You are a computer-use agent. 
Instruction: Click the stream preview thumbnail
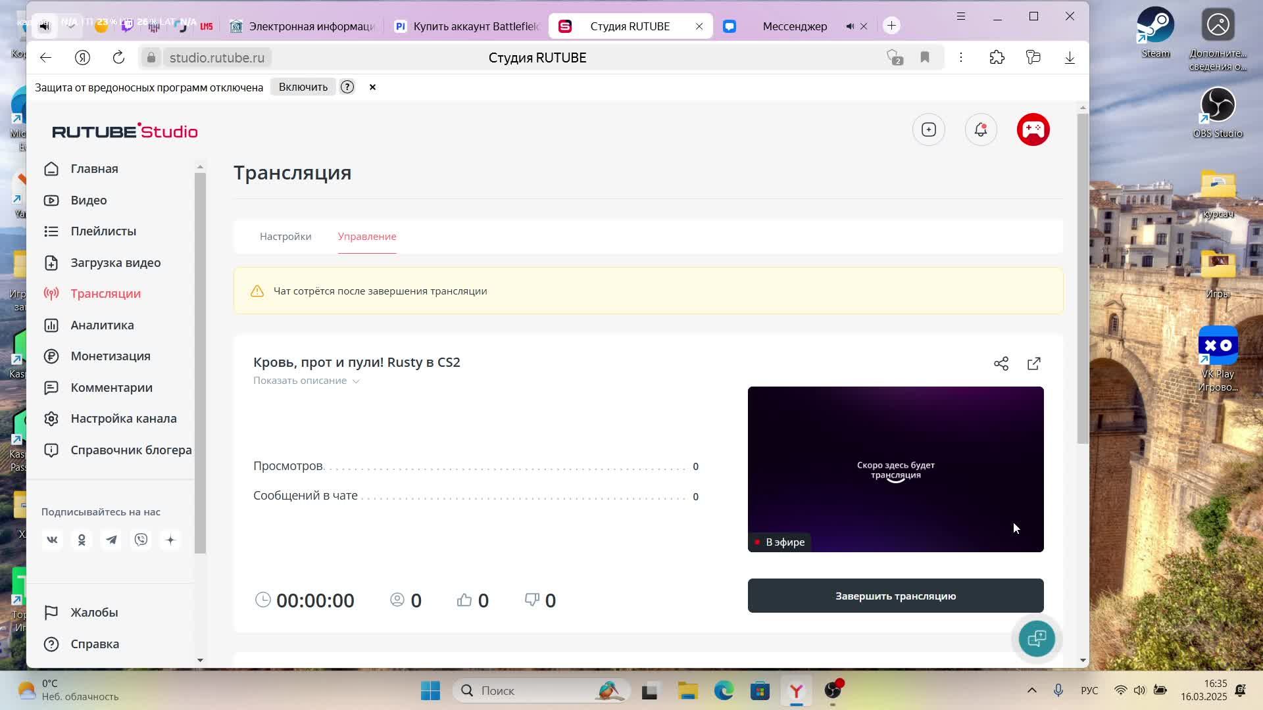895,469
